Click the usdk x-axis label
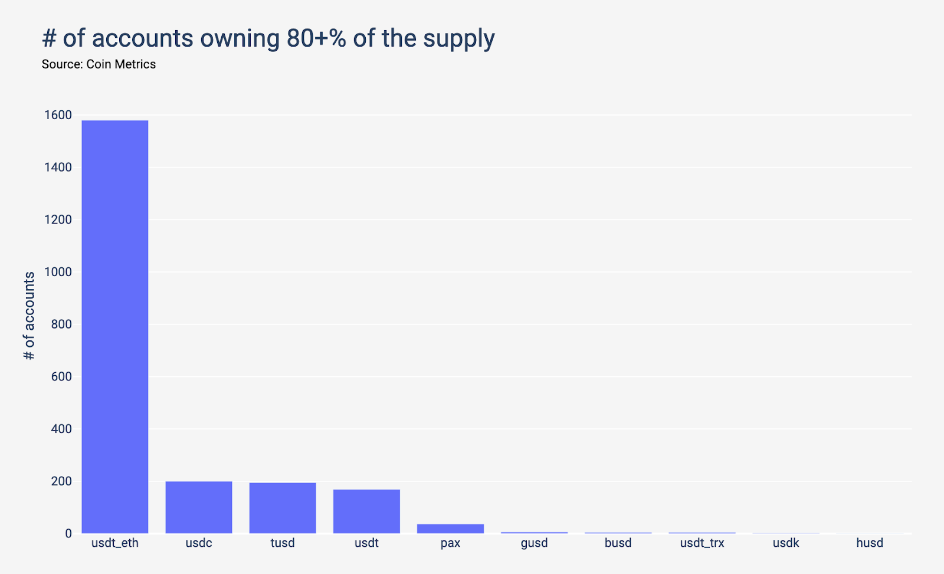This screenshot has height=574, width=944. 786,543
